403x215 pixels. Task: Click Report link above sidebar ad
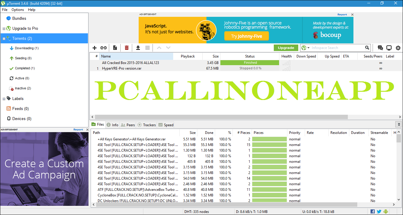coord(78,129)
